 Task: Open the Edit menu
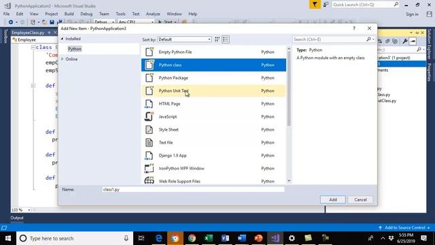pos(20,14)
